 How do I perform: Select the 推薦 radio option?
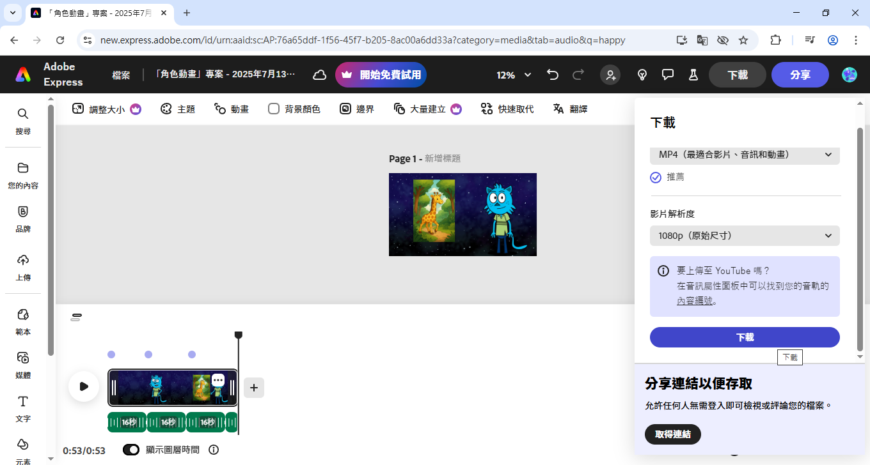tap(656, 177)
